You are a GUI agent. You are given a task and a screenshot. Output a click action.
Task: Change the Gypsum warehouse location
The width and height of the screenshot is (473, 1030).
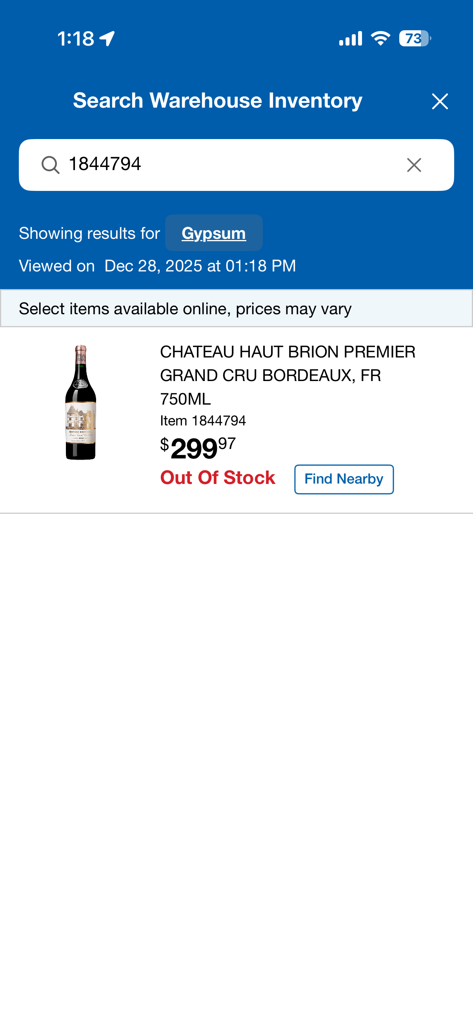213,233
